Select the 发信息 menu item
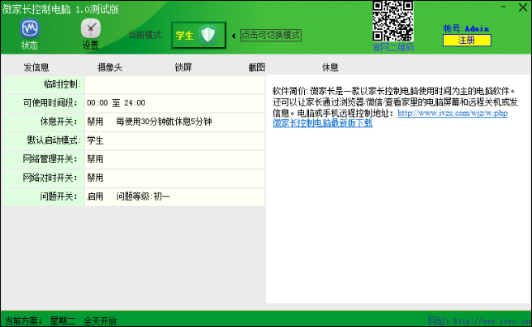The image size is (532, 327). coord(36,67)
